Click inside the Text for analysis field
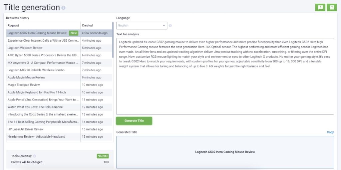 tap(225, 76)
